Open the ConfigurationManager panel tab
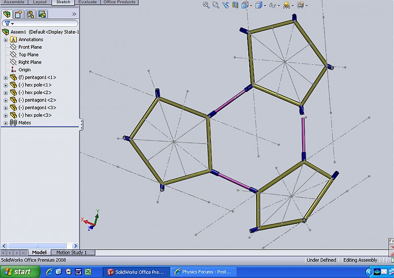This screenshot has width=394, height=278. tap(30, 14)
